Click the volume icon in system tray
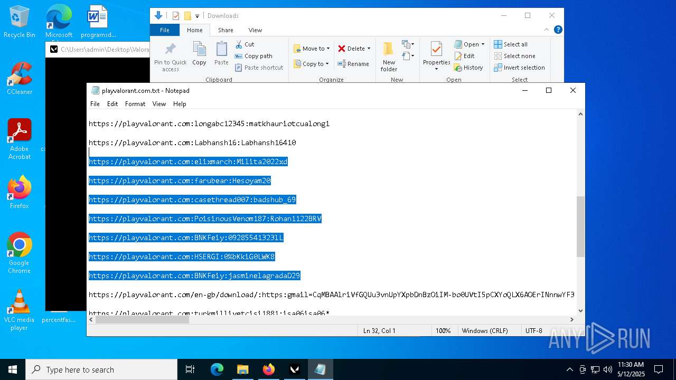 (608, 369)
